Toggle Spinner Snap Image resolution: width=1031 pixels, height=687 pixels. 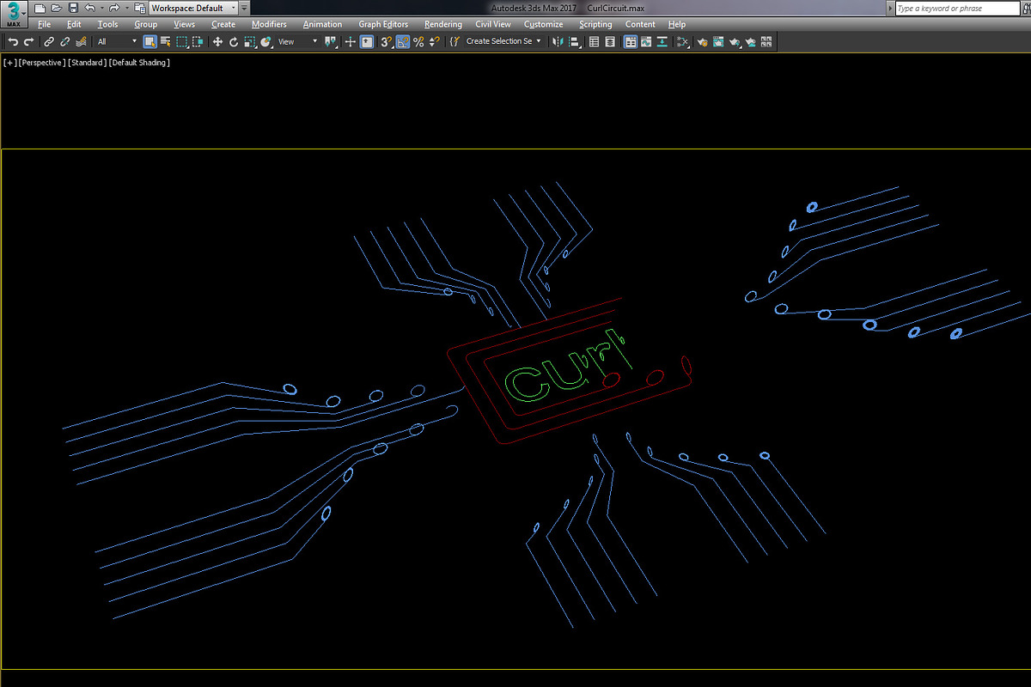434,41
